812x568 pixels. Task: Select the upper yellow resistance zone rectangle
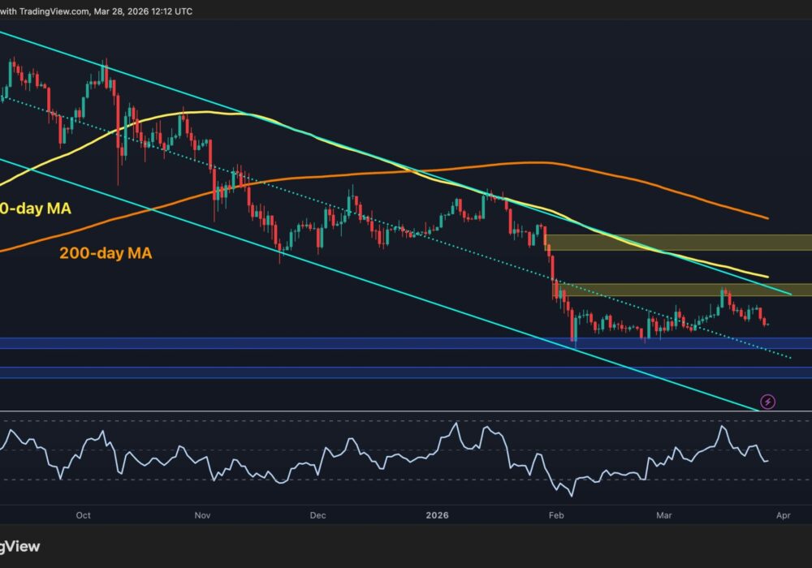click(x=678, y=242)
